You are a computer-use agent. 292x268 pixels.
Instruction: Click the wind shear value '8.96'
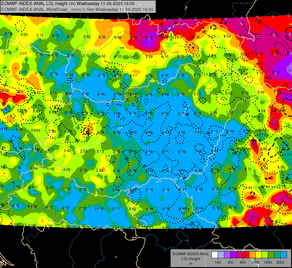tap(149, 133)
